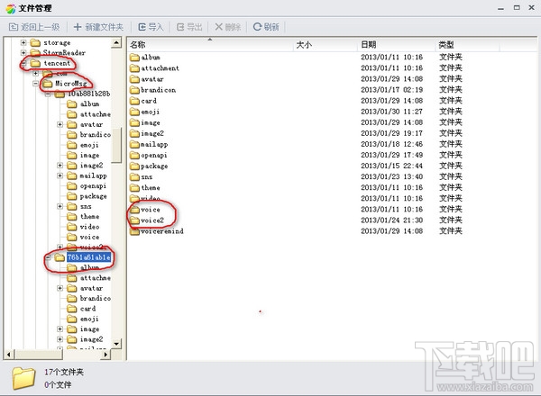Collapse the MicroMsg tree node
The image size is (541, 396).
[x=35, y=84]
